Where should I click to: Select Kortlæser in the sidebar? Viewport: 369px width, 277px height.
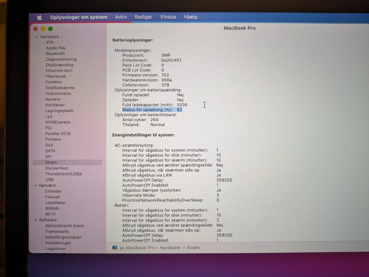click(55, 105)
